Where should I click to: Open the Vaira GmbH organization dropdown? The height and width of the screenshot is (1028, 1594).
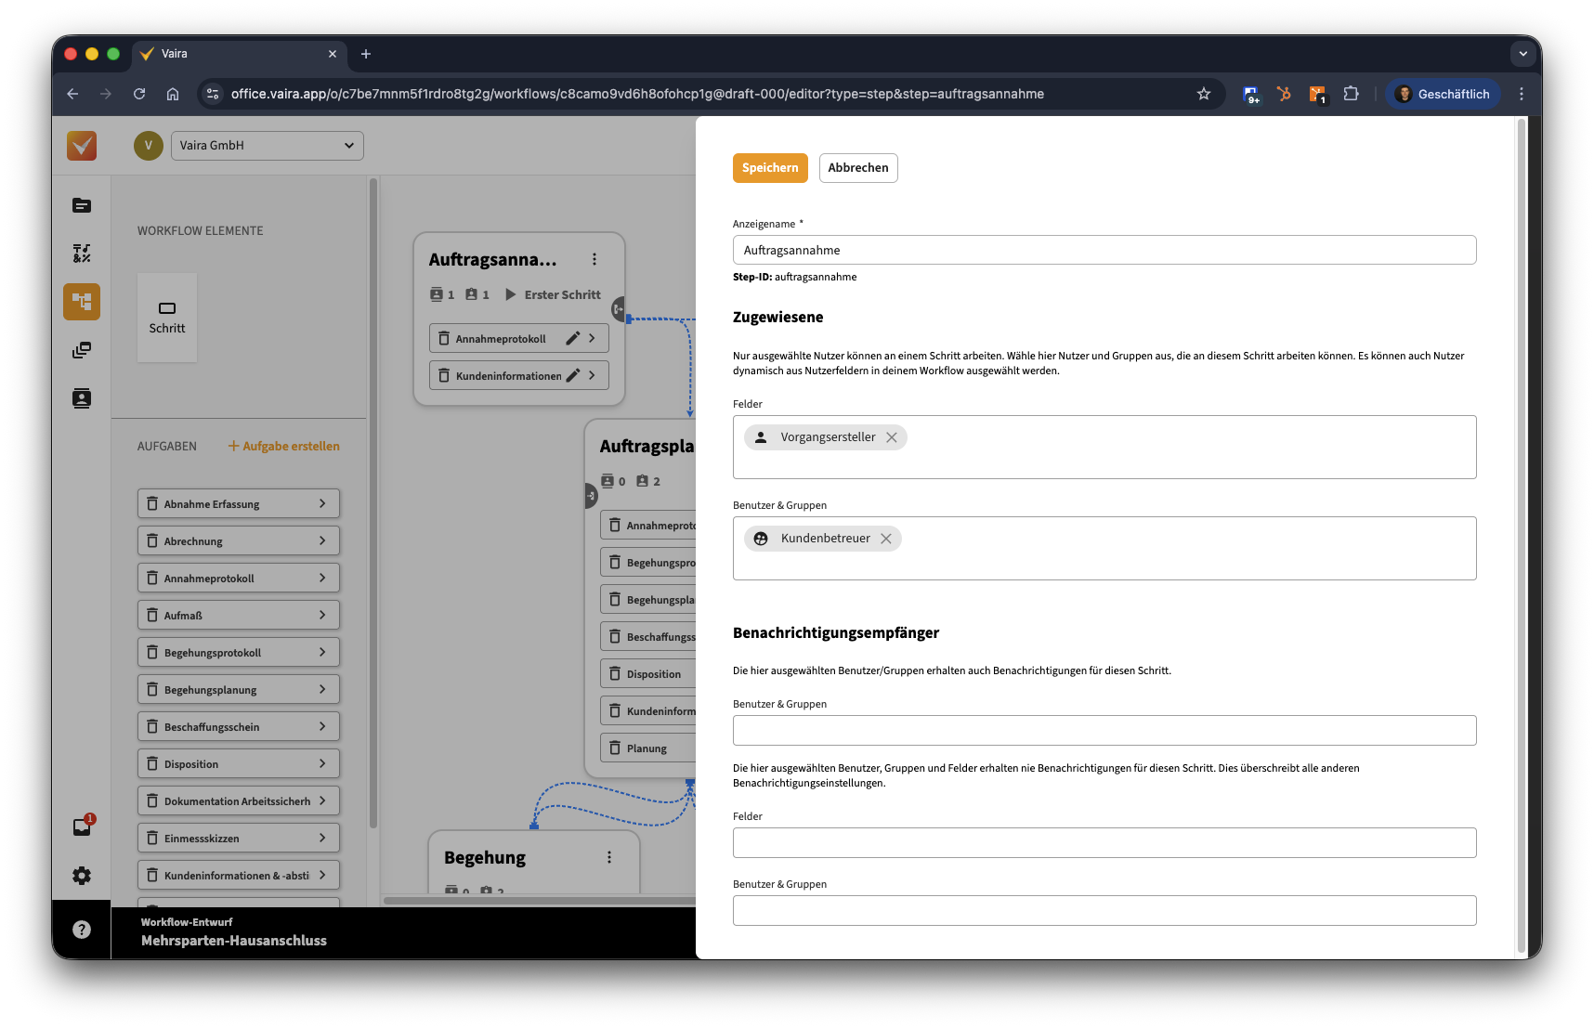pyautogui.click(x=267, y=146)
